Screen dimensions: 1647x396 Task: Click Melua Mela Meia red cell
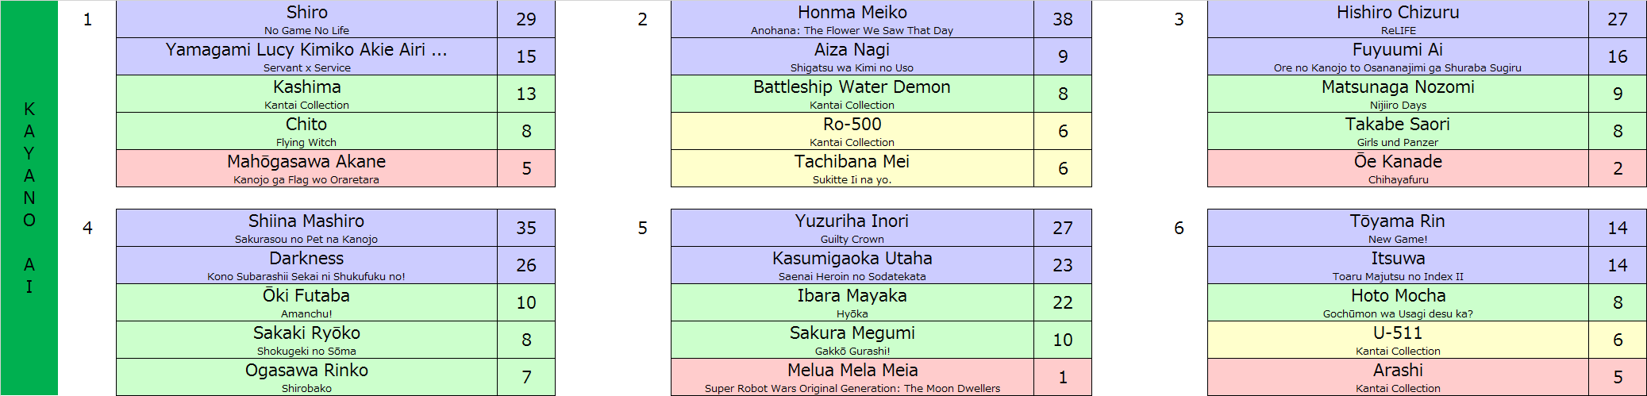(852, 377)
